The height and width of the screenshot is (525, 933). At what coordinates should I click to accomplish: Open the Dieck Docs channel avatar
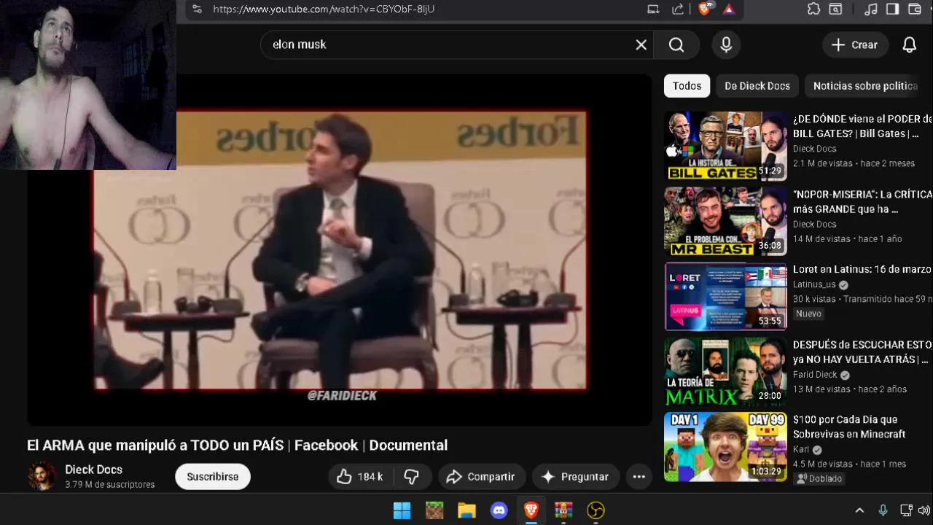[x=42, y=476]
